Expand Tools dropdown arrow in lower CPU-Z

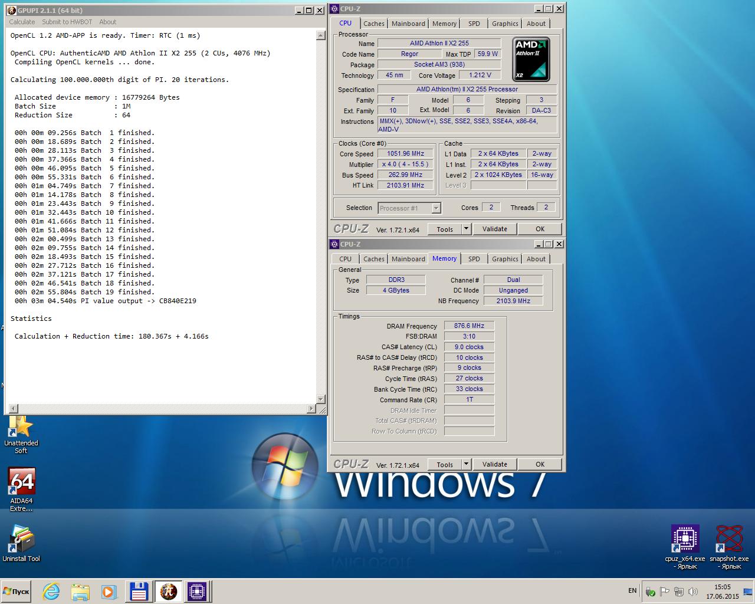[466, 465]
